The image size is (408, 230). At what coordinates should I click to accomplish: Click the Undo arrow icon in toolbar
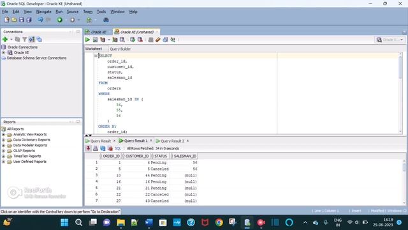coord(40,20)
